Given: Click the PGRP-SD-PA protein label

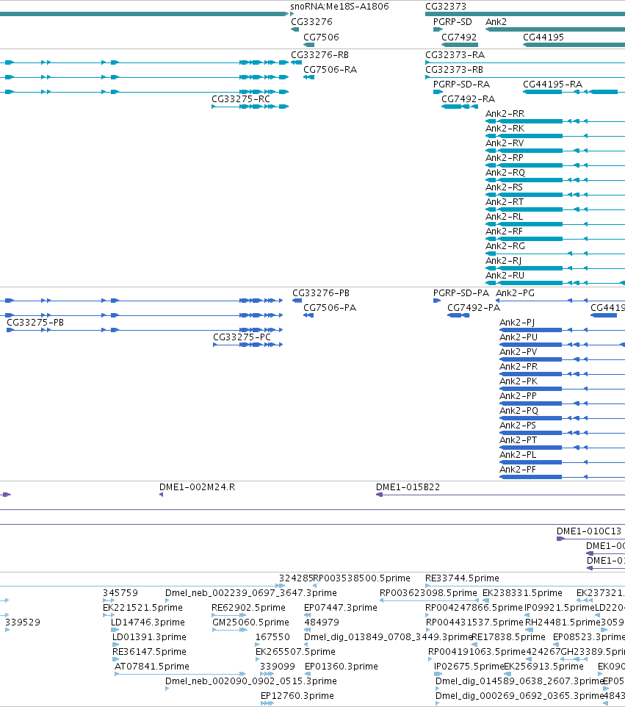Looking at the screenshot, I should tap(461, 293).
